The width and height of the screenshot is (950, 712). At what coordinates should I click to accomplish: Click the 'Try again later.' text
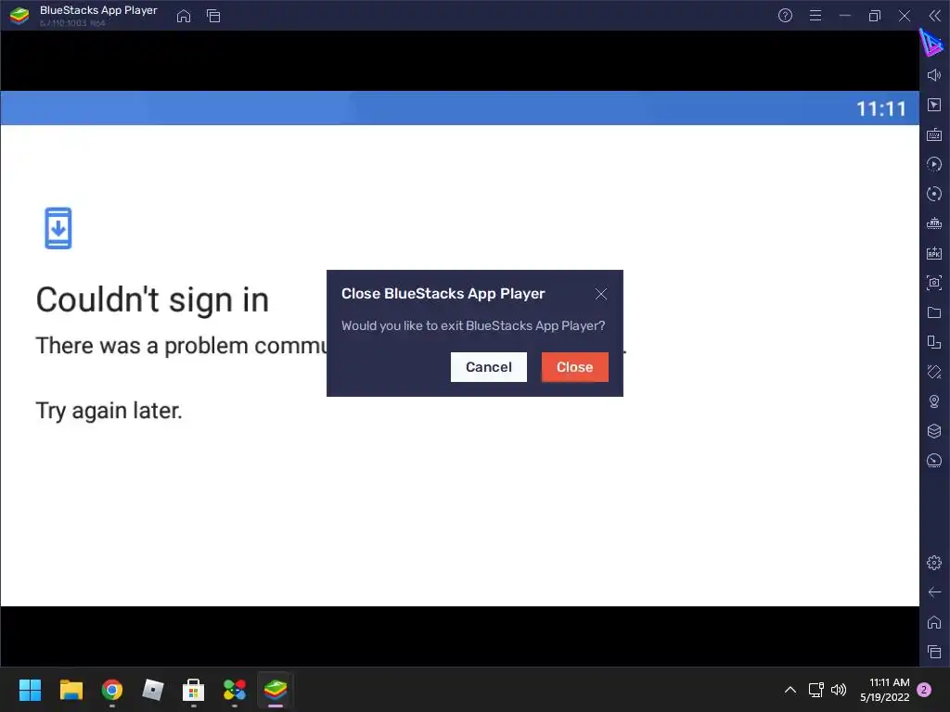point(109,411)
